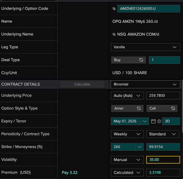Click the Pay 3.32 premium text
Image resolution: width=183 pixels, height=179 pixels.
point(69,173)
